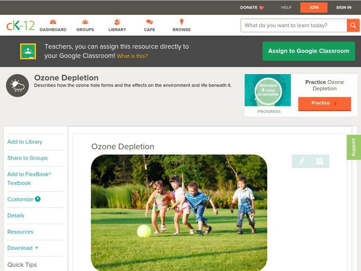This screenshot has width=361, height=271.
Task: Click the CK-12 logo
Action: [20, 25]
